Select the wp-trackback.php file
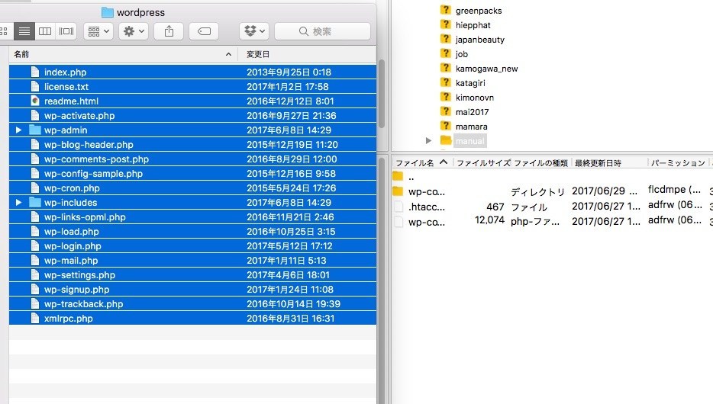 point(193,304)
